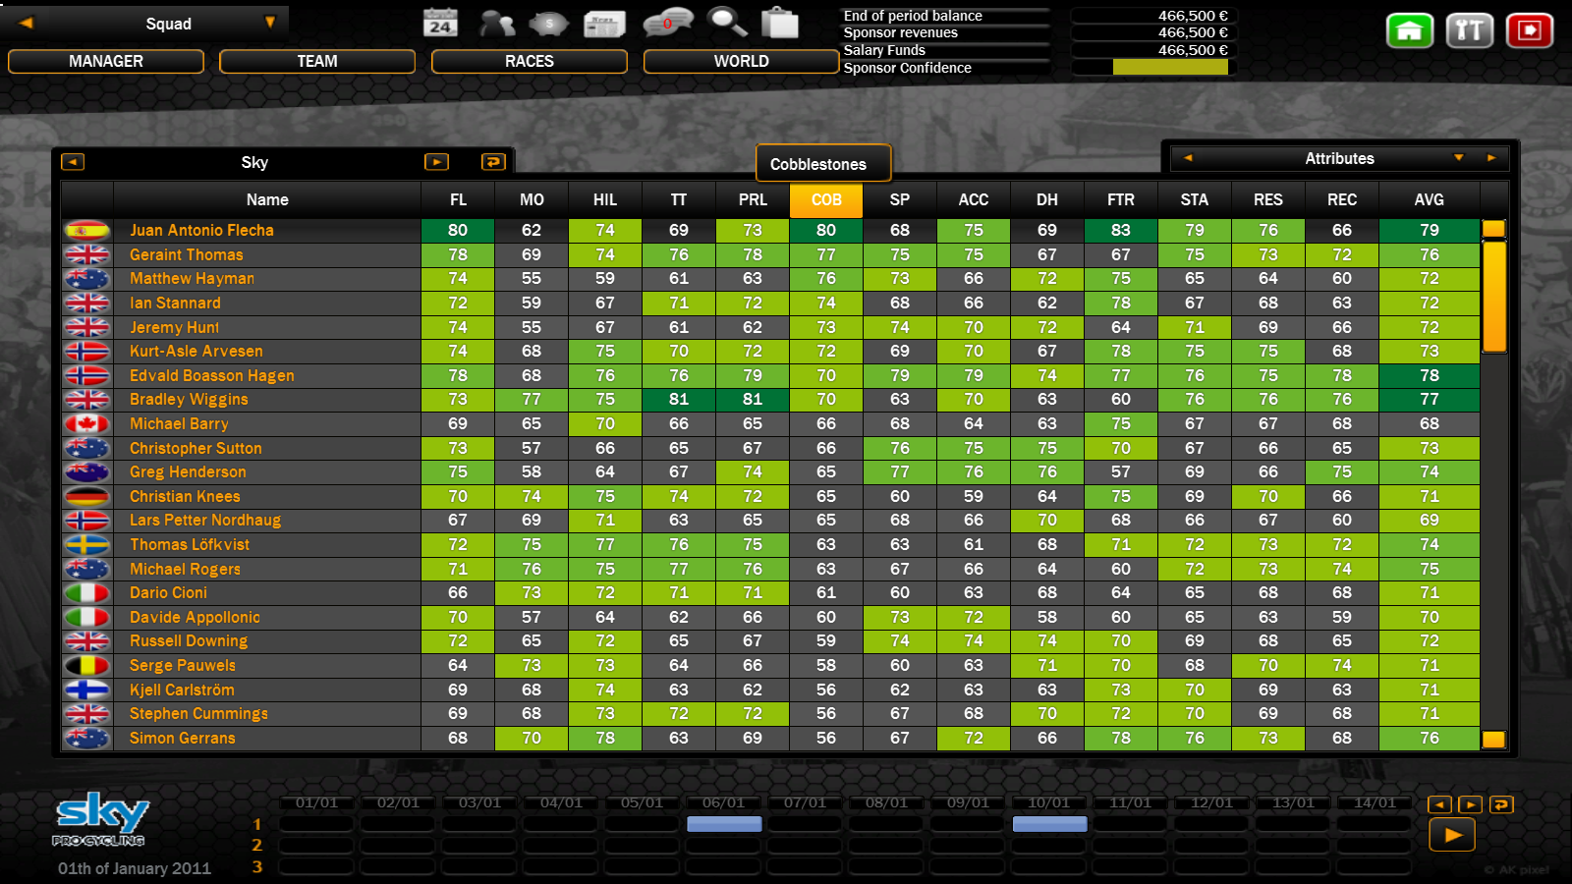Open the RACES menu
The image size is (1572, 884).
529,61
